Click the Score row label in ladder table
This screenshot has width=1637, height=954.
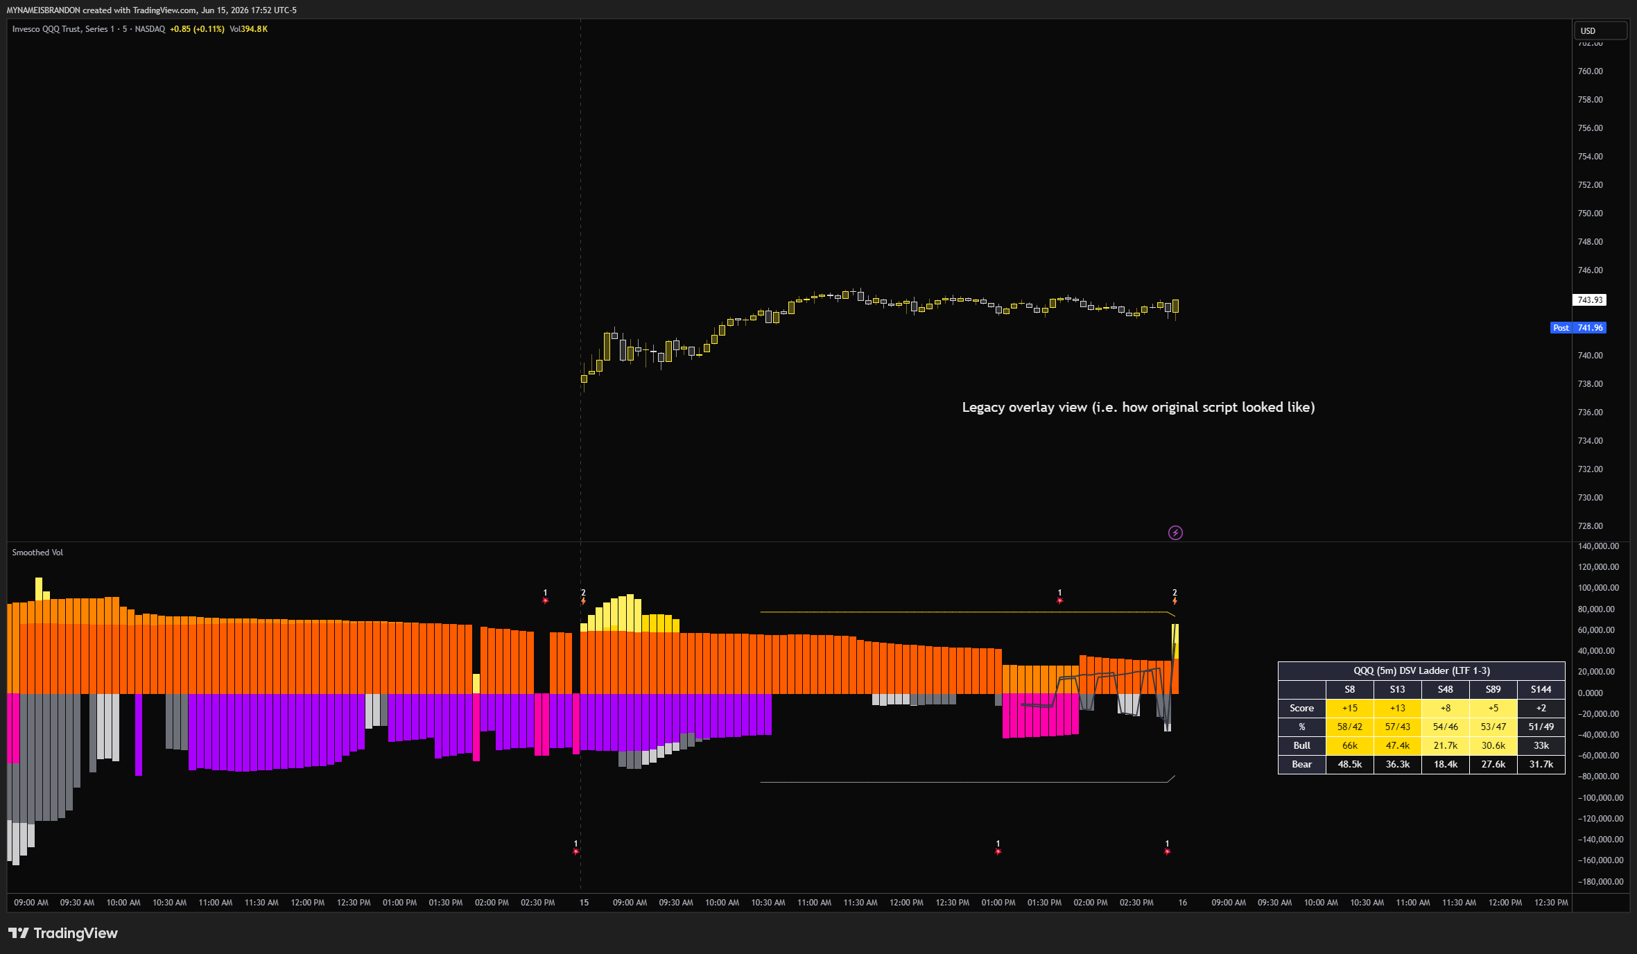click(x=1301, y=708)
